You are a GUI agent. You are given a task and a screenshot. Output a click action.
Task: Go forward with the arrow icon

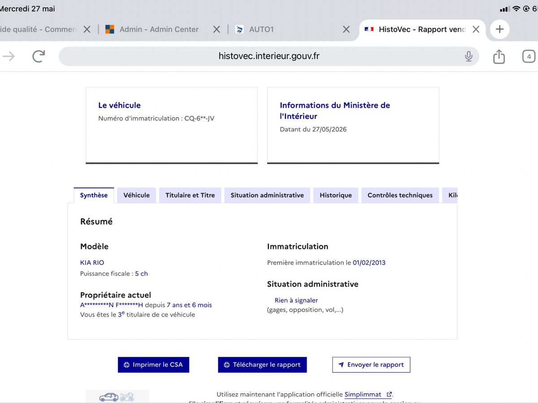[9, 56]
